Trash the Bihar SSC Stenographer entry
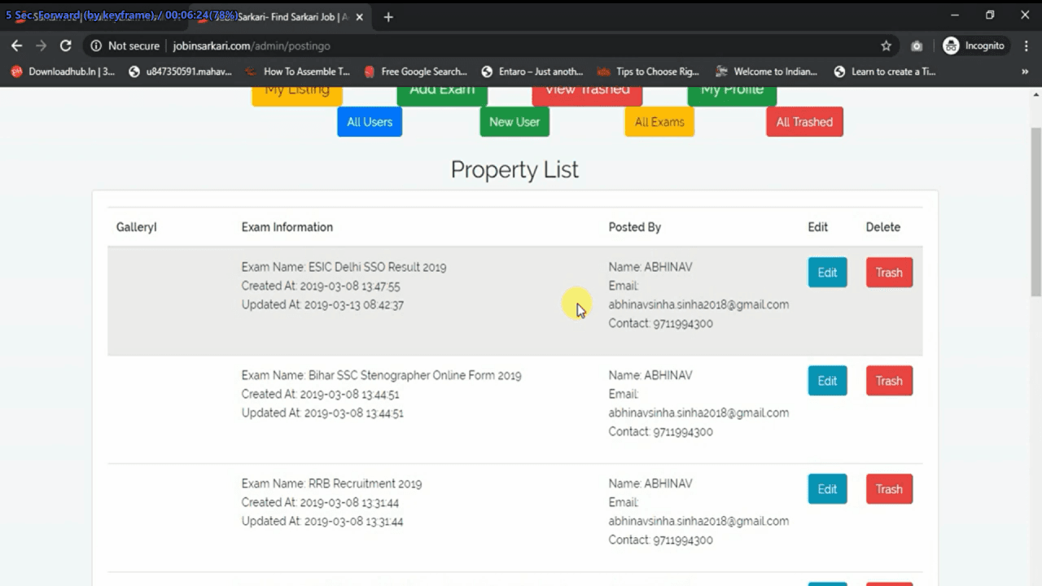Viewport: 1042px width, 586px height. tap(889, 381)
